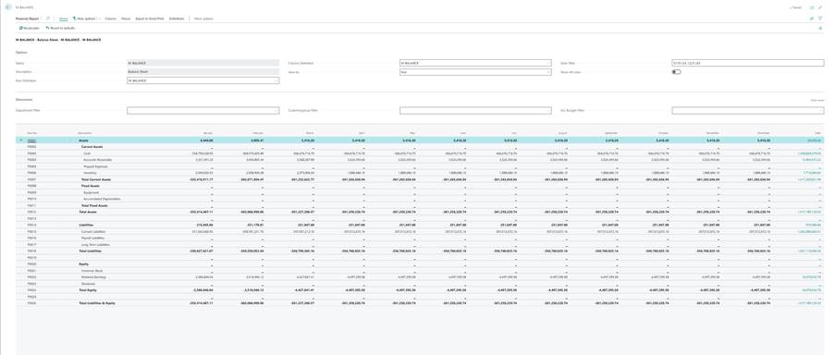This screenshot has width=835, height=355.
Task: Click the Total value in the Assets row
Action: click(x=814, y=140)
